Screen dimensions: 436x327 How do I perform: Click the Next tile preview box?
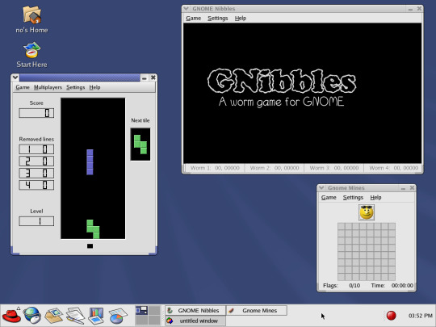(140, 145)
